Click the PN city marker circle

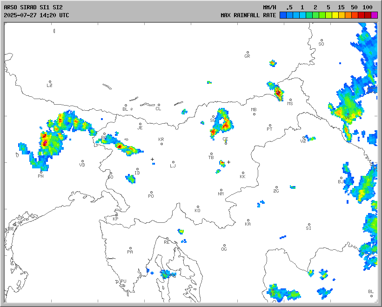click(x=41, y=172)
